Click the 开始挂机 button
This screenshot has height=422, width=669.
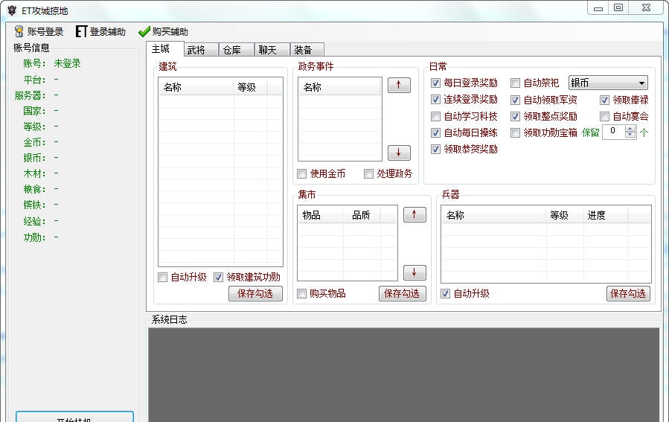click(x=74, y=418)
